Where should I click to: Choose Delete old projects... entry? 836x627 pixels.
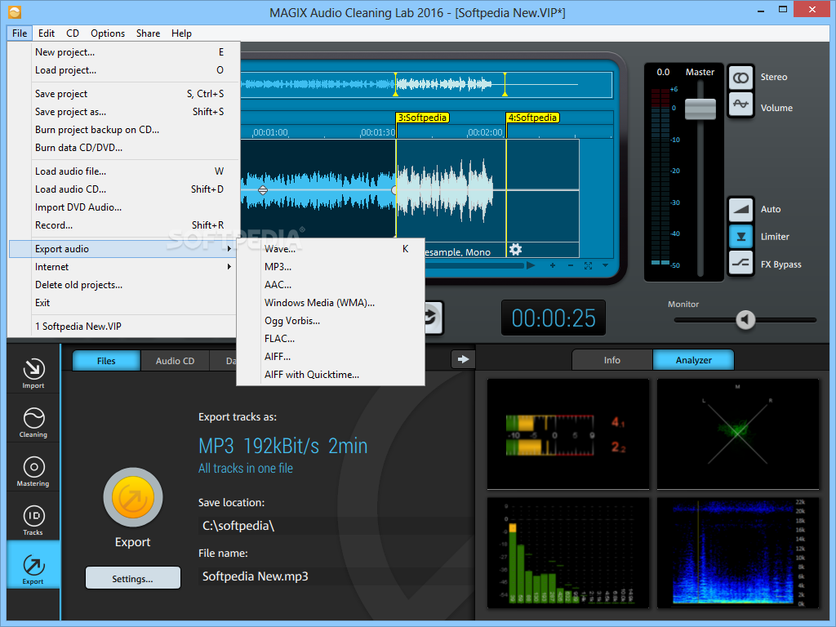(x=124, y=285)
